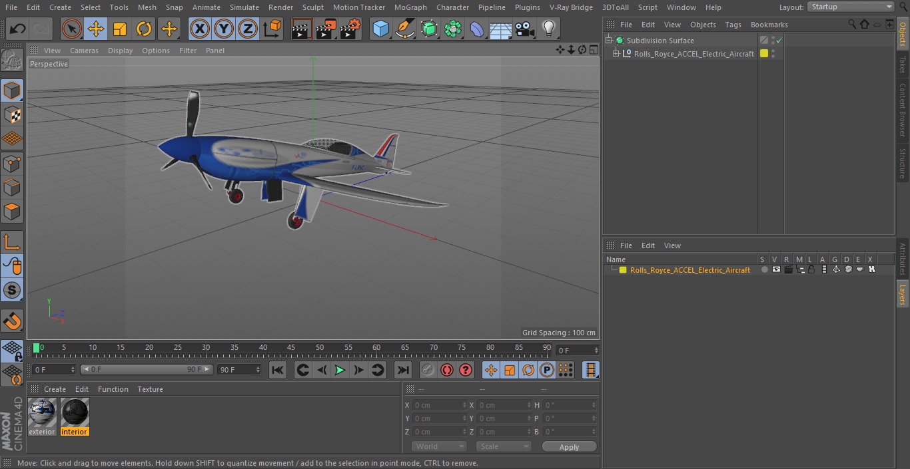910x469 pixels.
Task: Switch to Points mode
Action: (x=12, y=163)
